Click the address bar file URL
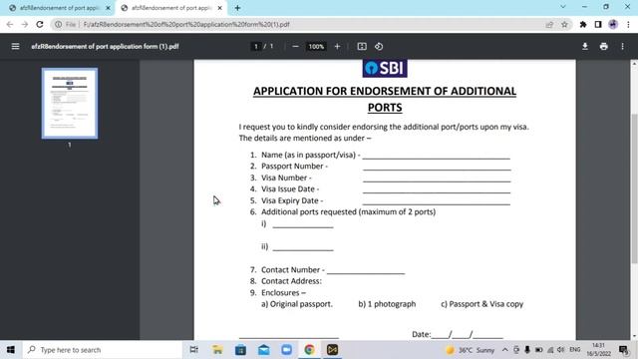The image size is (638, 359). tap(186, 24)
